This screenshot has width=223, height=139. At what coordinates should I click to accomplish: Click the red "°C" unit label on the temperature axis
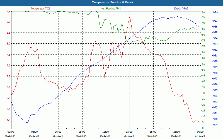tap(9, 13)
